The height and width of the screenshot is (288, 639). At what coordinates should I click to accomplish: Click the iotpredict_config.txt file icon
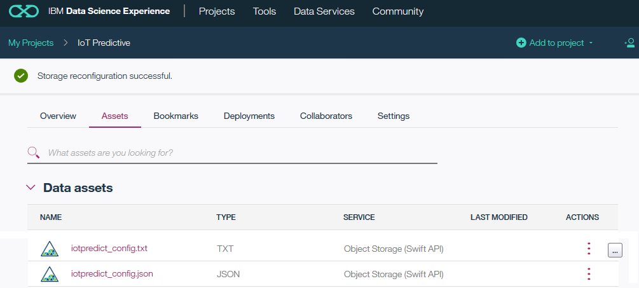click(x=50, y=249)
